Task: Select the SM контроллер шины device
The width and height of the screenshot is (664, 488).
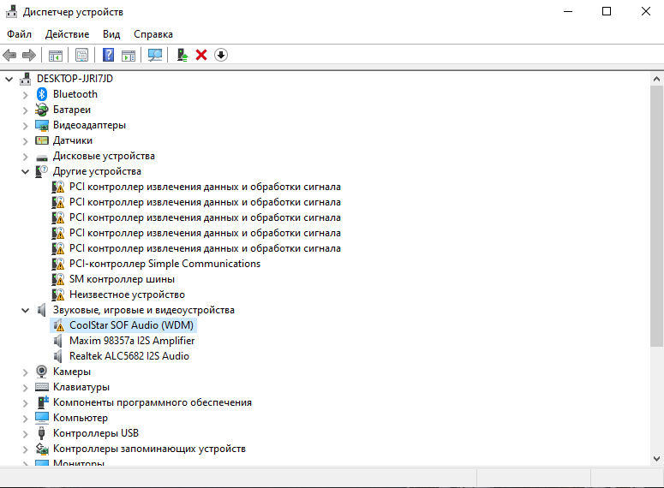Action: pyautogui.click(x=122, y=279)
